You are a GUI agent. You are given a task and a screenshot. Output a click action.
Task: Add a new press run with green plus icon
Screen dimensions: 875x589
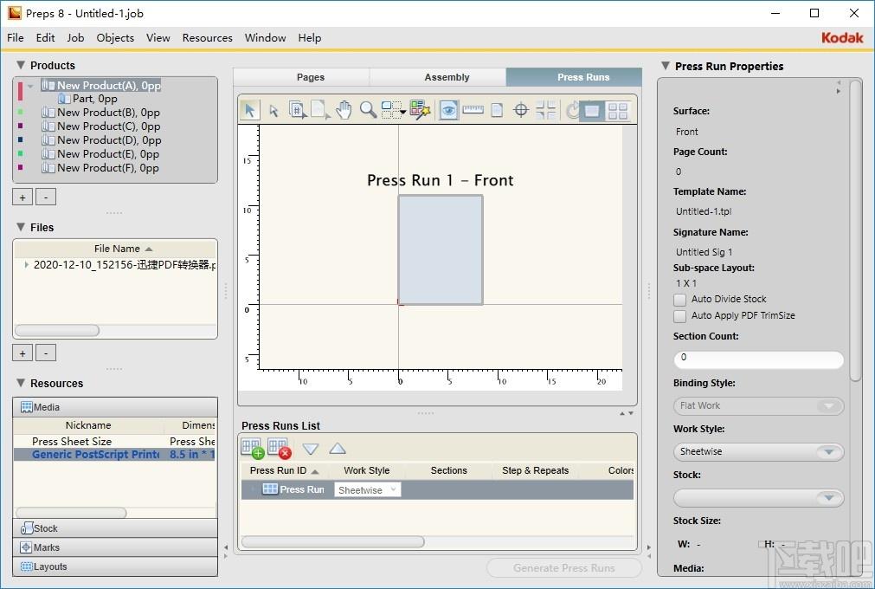[252, 448]
